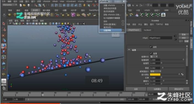The width and height of the screenshot is (194, 104).
Task: Switch to the nucleus1 tab
Action: point(147,30)
